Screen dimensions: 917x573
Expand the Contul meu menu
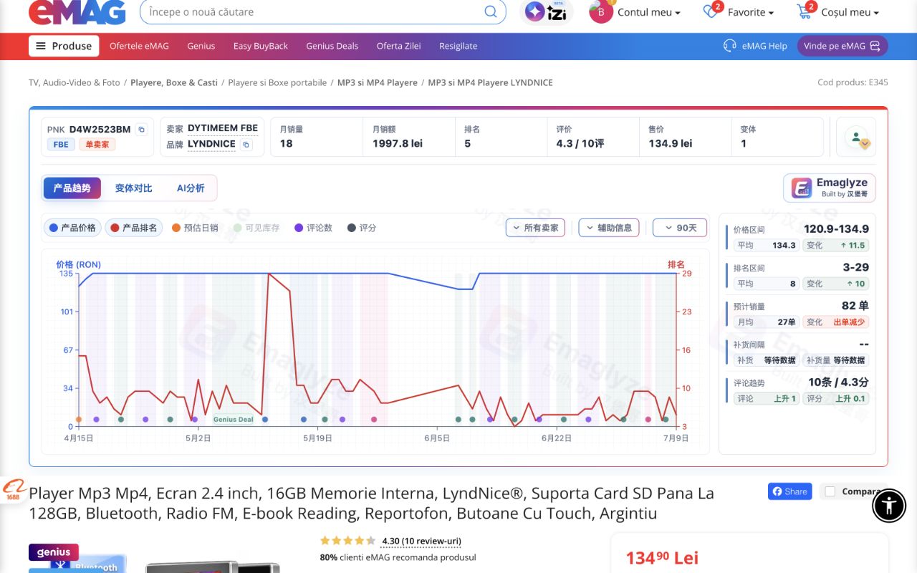[649, 12]
